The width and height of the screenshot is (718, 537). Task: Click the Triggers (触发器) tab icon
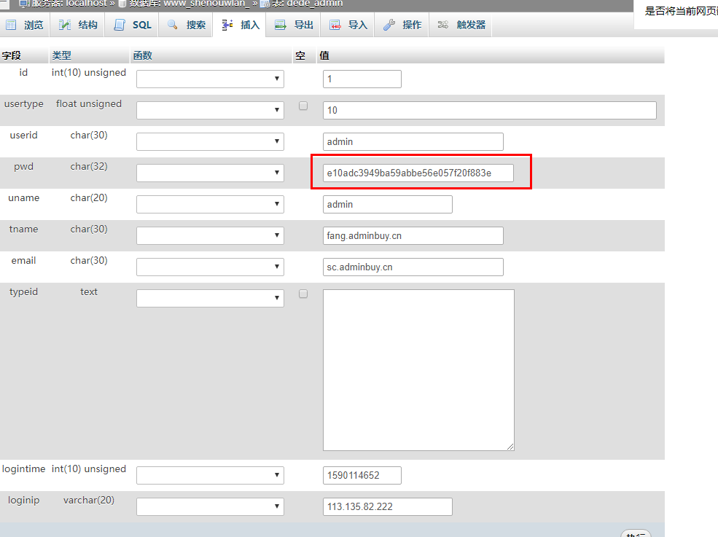(x=443, y=25)
